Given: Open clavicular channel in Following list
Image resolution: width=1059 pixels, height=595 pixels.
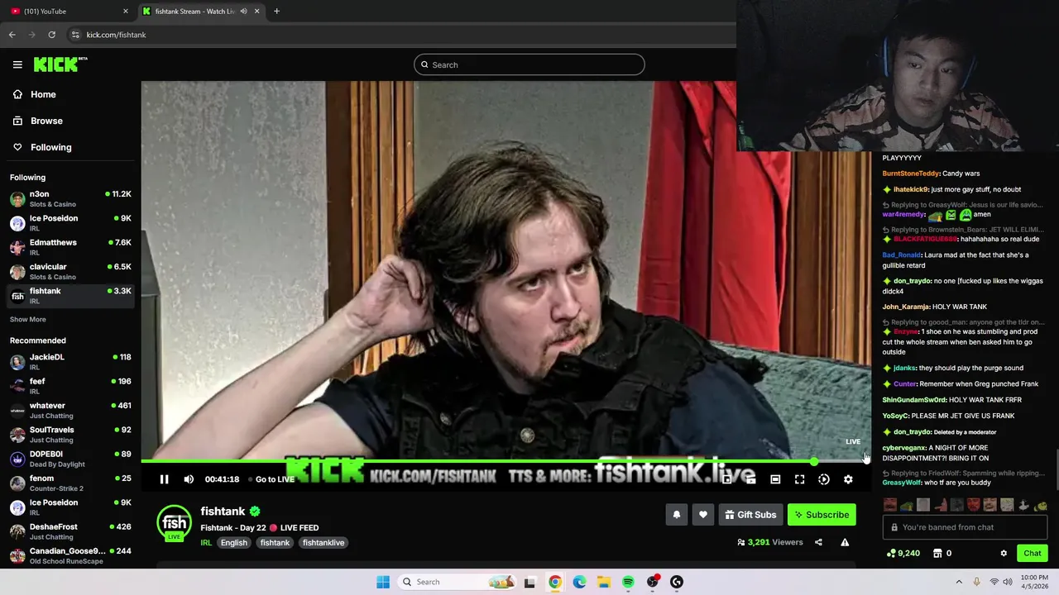Looking at the screenshot, I should pos(70,272).
